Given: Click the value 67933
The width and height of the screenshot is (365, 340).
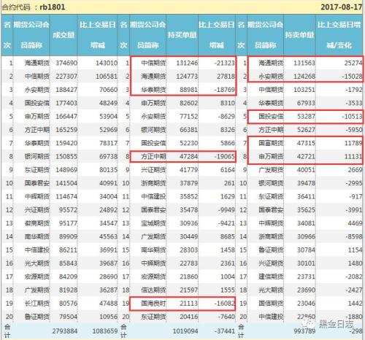Looking at the screenshot, I should pos(306,103).
